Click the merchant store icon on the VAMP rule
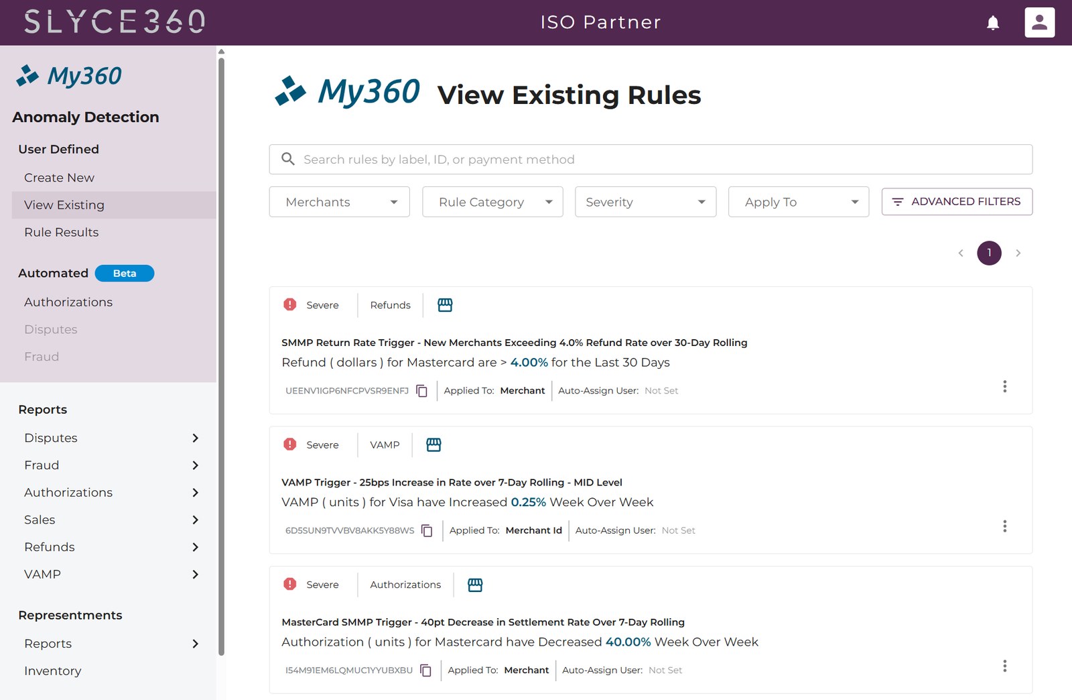Screen dimensions: 1072x700 (x=433, y=445)
